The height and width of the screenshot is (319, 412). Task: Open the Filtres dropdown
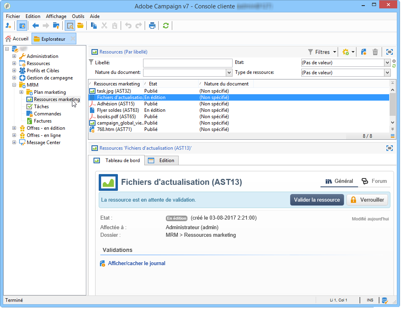[322, 52]
